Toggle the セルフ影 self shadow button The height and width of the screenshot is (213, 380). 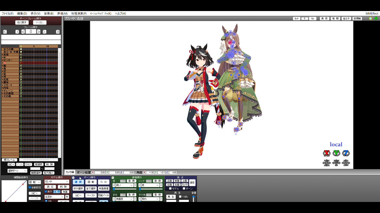tap(57, 192)
